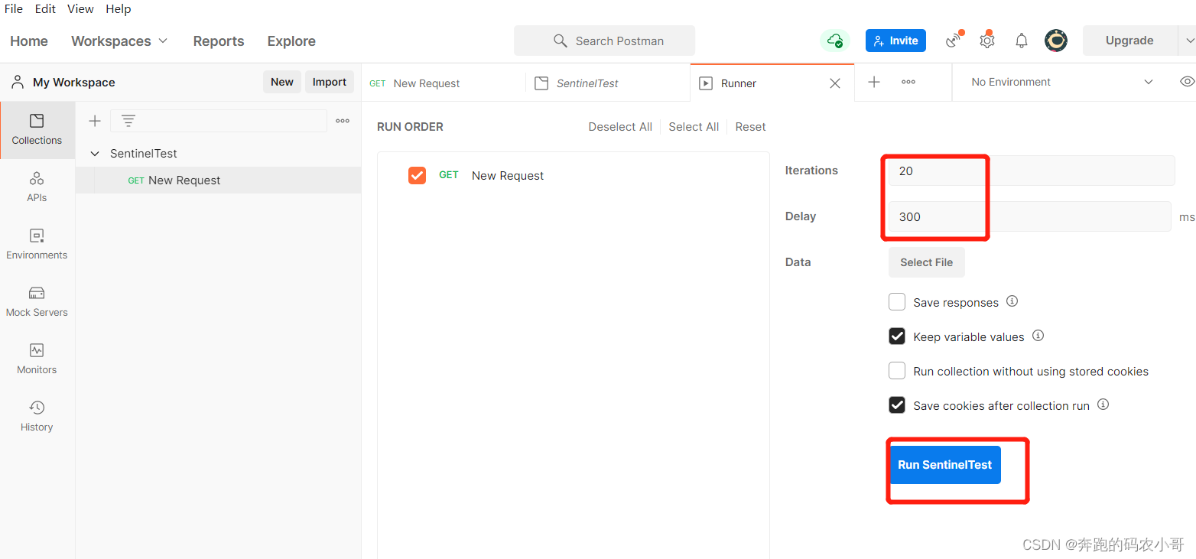The width and height of the screenshot is (1196, 559).
Task: Open the tab bar three-dot options menu
Action: point(908,82)
